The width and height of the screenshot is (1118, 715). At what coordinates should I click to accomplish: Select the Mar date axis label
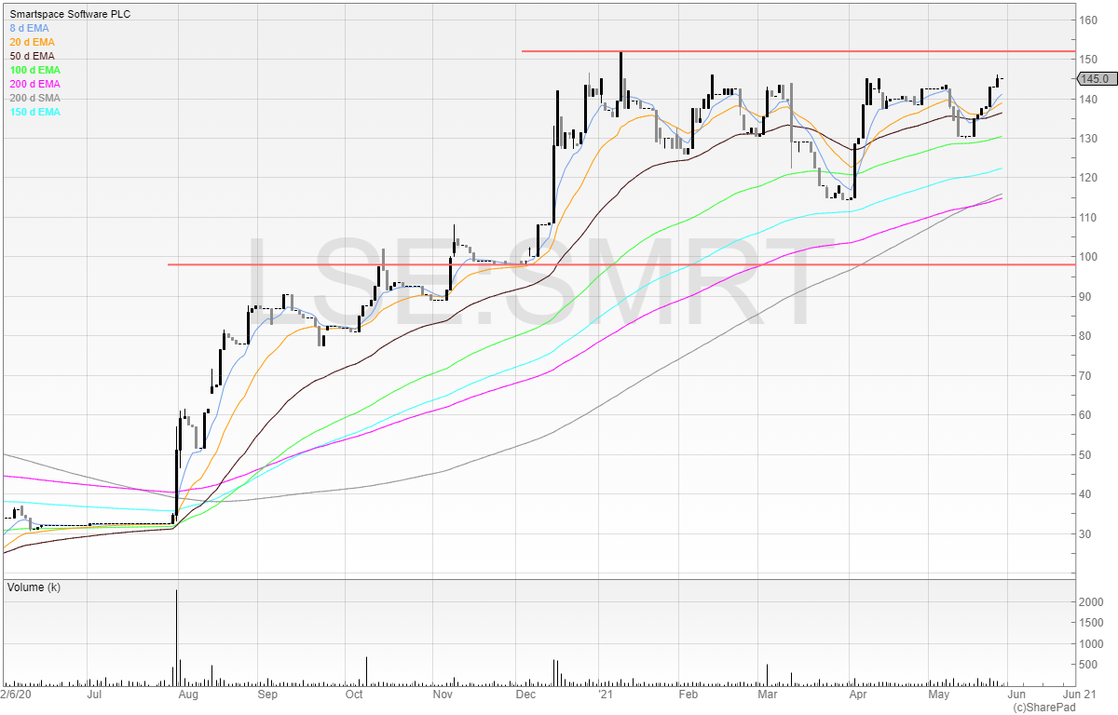767,695
